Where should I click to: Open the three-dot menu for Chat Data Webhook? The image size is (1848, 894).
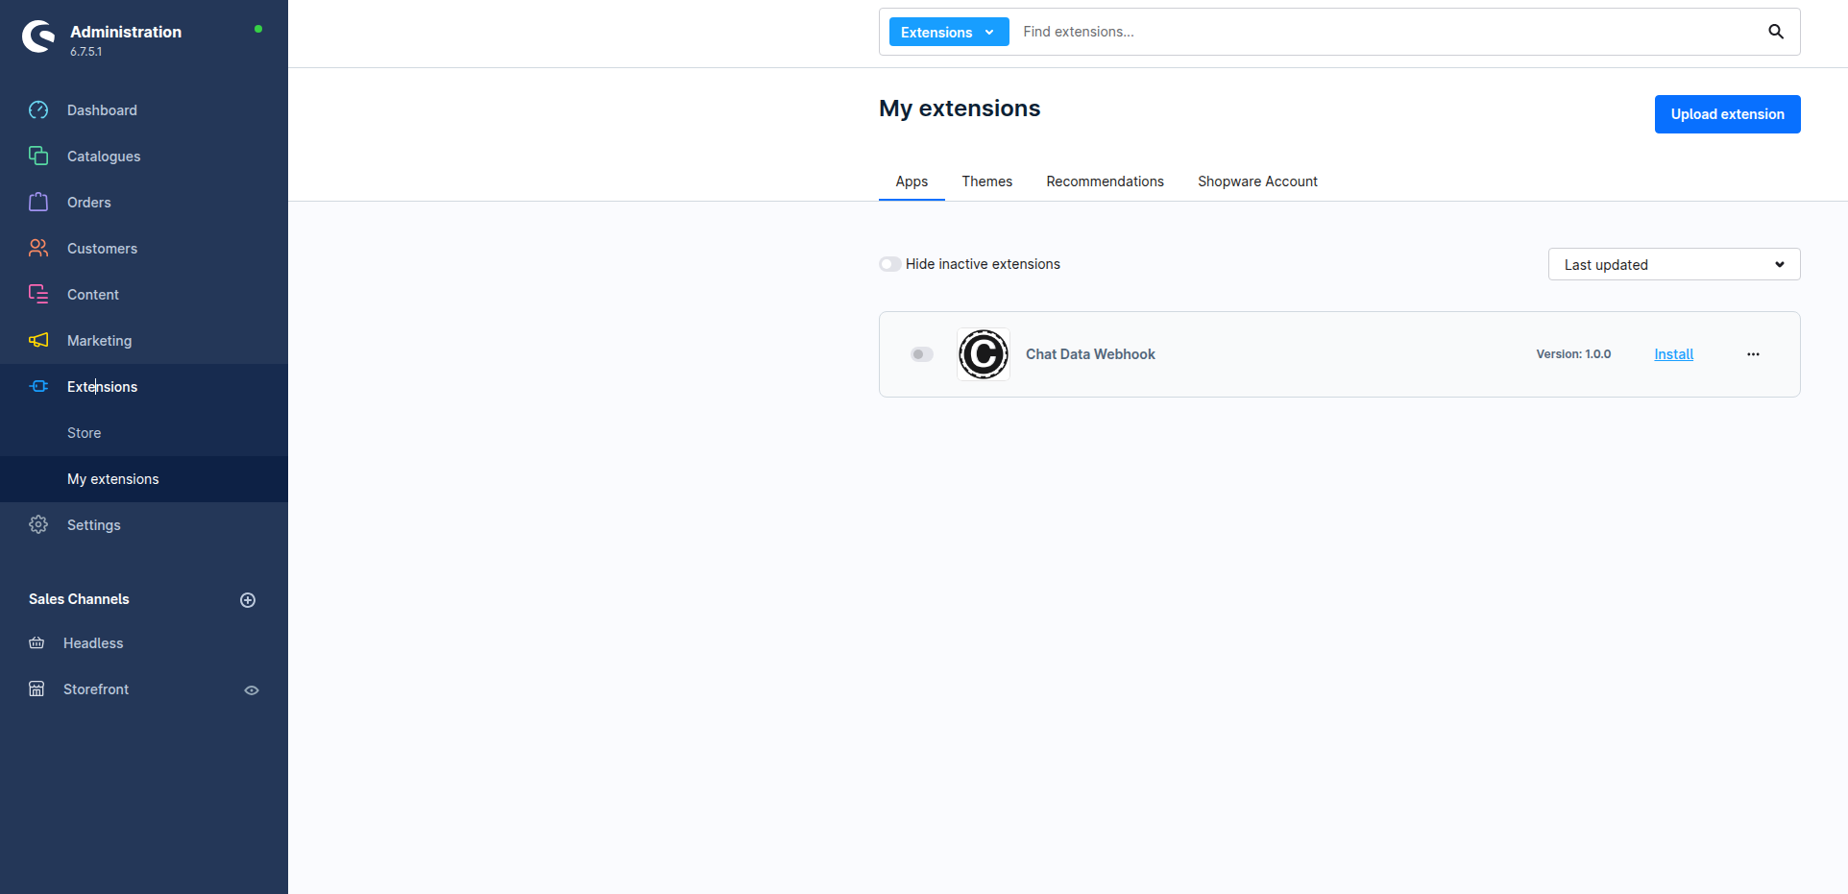click(x=1753, y=354)
